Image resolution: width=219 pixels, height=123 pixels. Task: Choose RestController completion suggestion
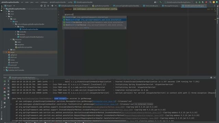click(94, 20)
